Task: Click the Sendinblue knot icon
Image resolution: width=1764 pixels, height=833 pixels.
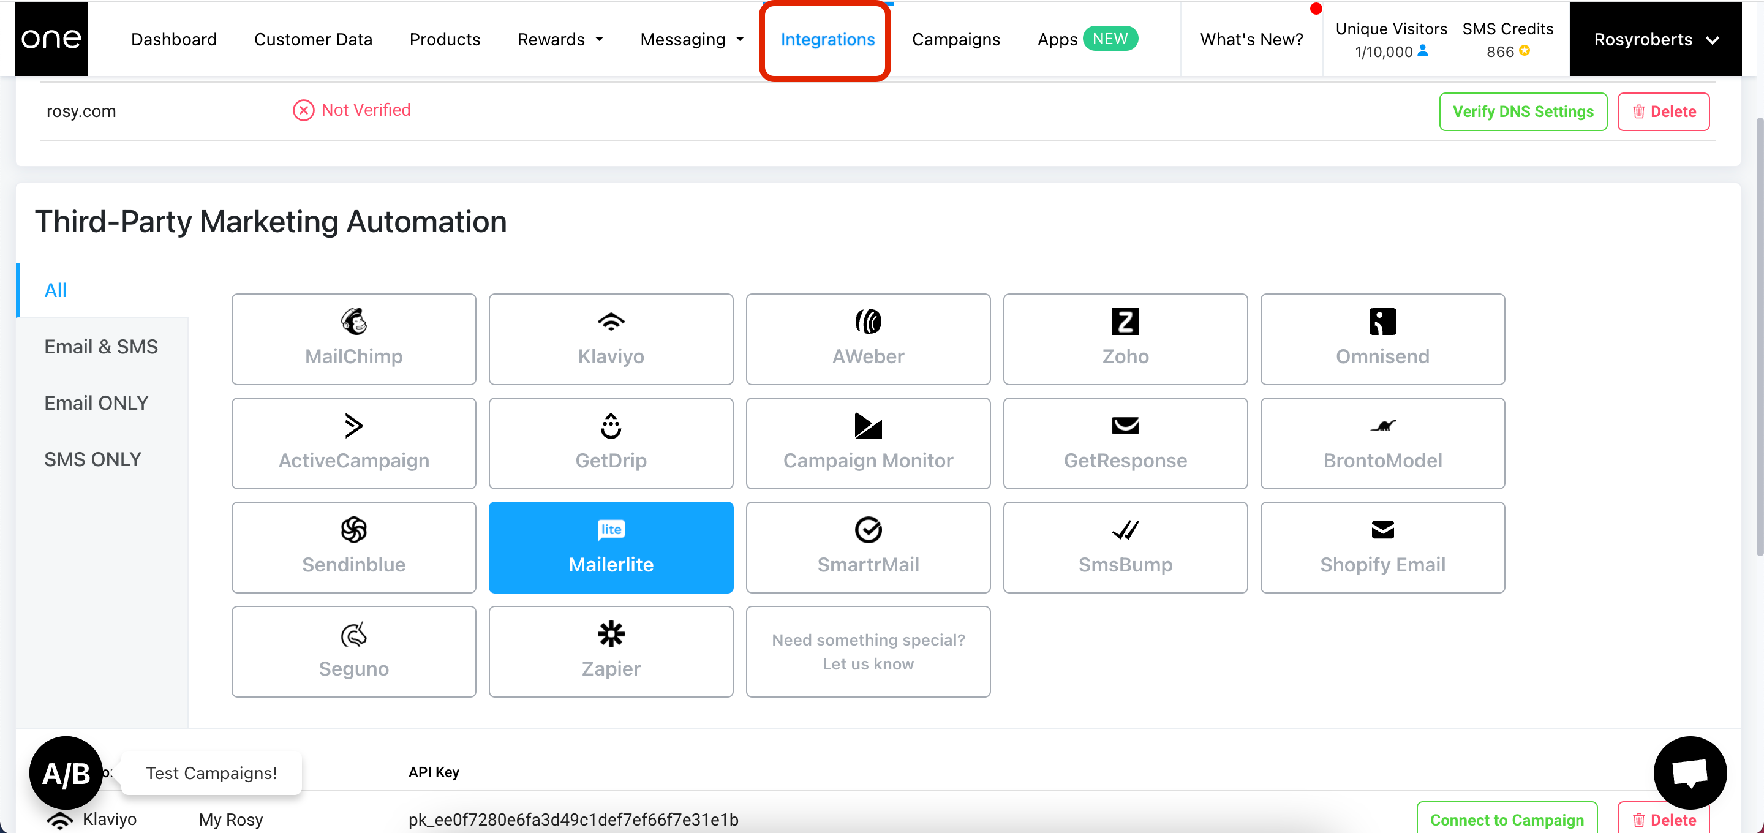Action: 353,530
